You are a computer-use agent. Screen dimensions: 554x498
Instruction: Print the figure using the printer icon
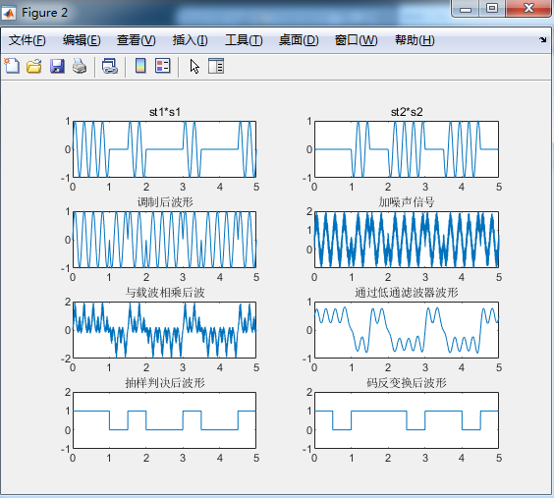pyautogui.click(x=80, y=66)
